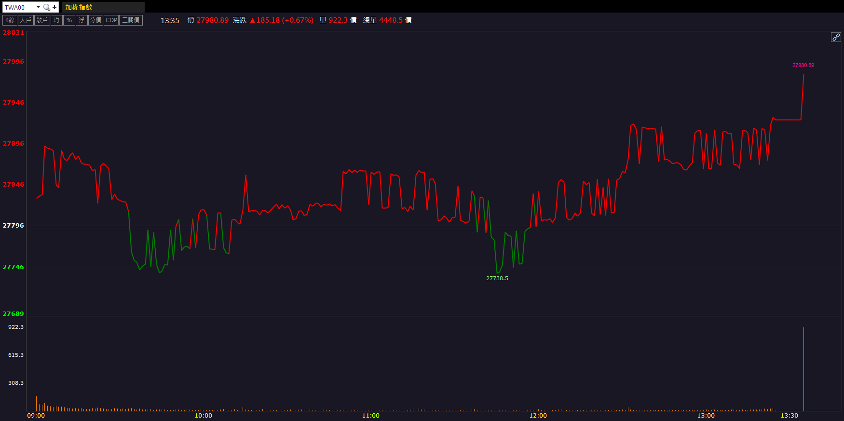844x421 pixels.
Task: Click into the TWA00 symbol input field
Action: point(18,7)
